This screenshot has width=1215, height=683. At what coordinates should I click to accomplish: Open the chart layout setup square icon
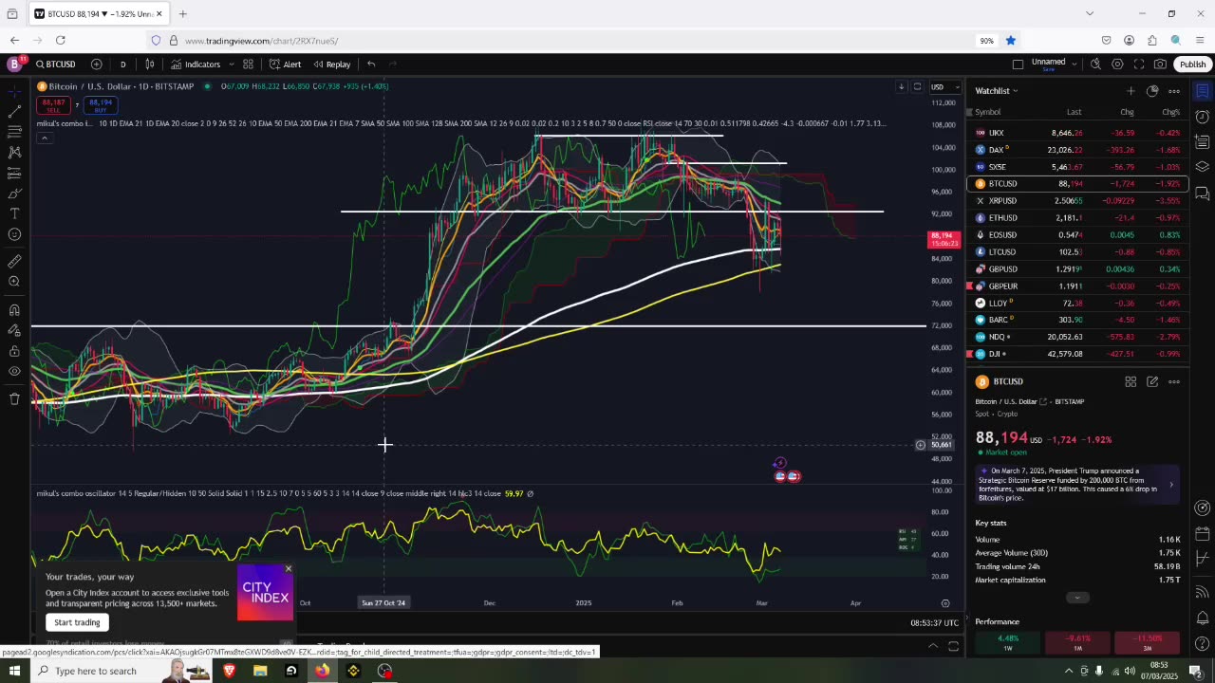(x=1018, y=65)
